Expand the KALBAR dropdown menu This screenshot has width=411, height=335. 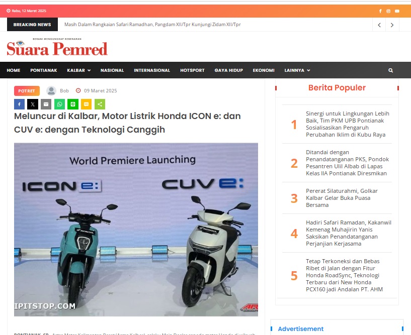(78, 70)
